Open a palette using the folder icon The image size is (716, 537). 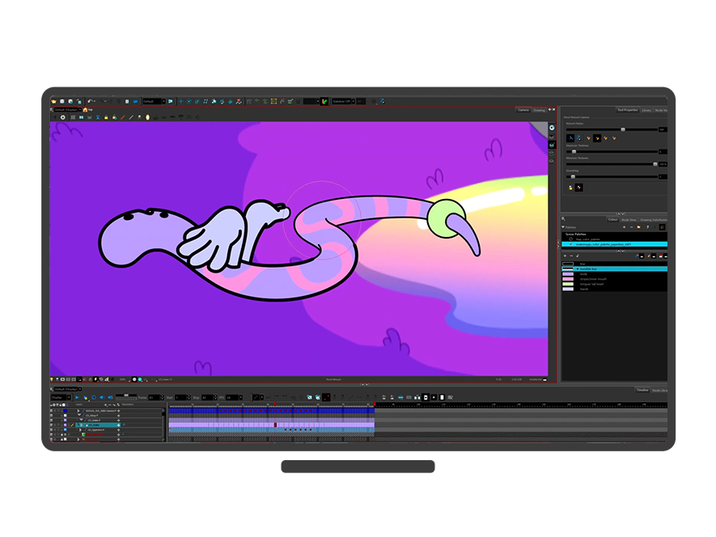click(x=639, y=227)
